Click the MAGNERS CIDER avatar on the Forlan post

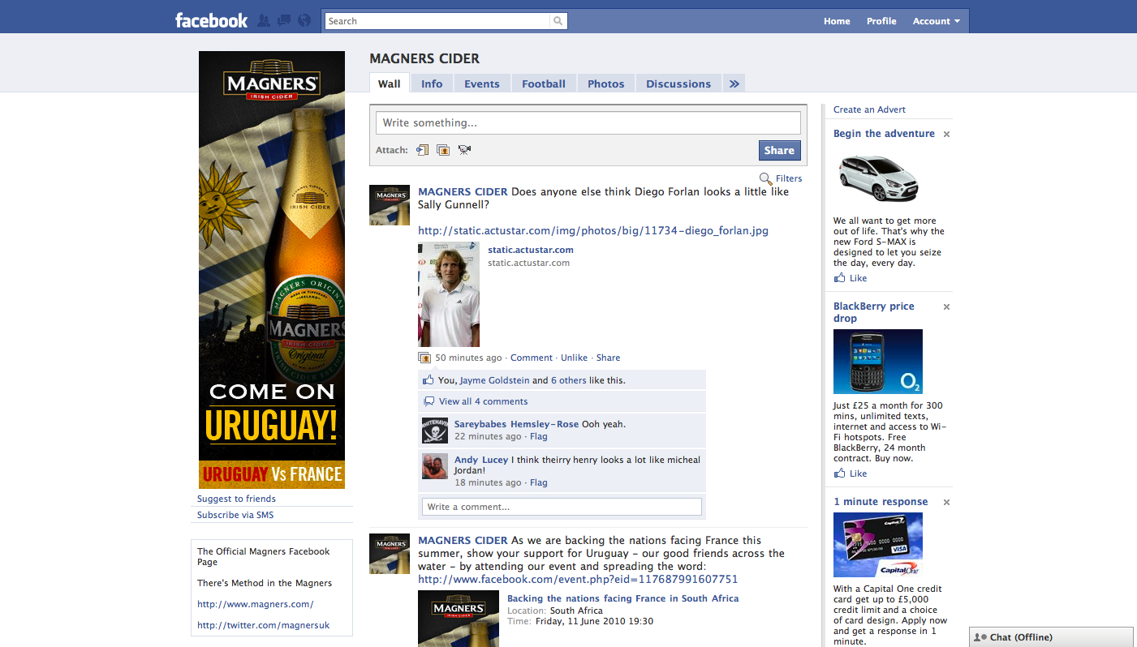[x=390, y=205]
